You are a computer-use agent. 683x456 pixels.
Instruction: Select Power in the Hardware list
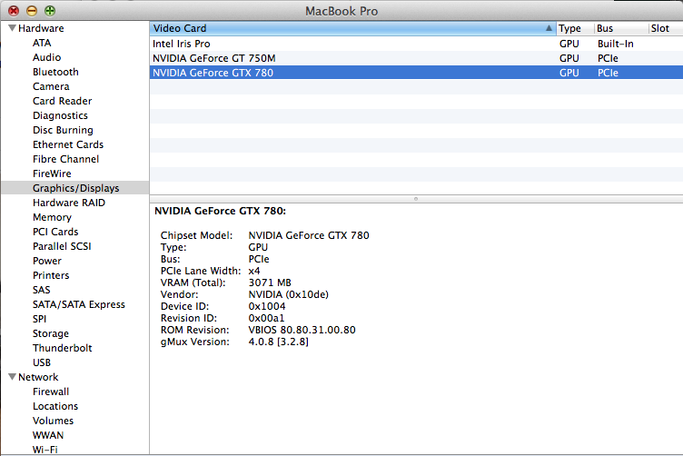[x=47, y=261]
